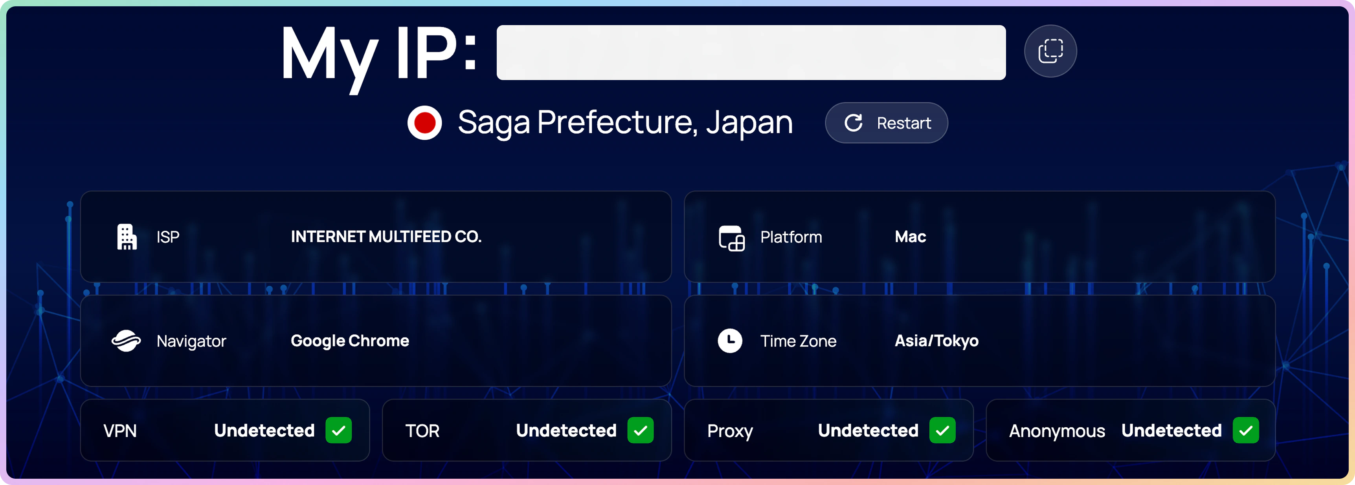Click the Japan flag icon

coord(424,123)
